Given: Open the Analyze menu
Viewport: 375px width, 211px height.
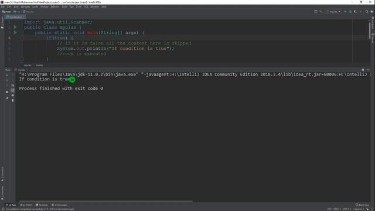Looking at the screenshot, I should tap(45, 6).
